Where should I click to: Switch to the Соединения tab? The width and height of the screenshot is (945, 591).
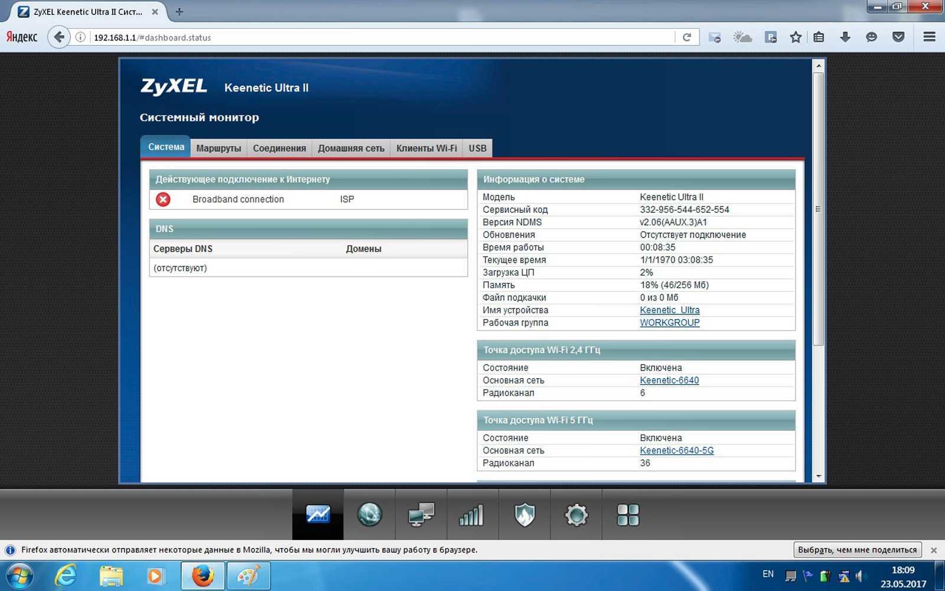pyautogui.click(x=279, y=148)
